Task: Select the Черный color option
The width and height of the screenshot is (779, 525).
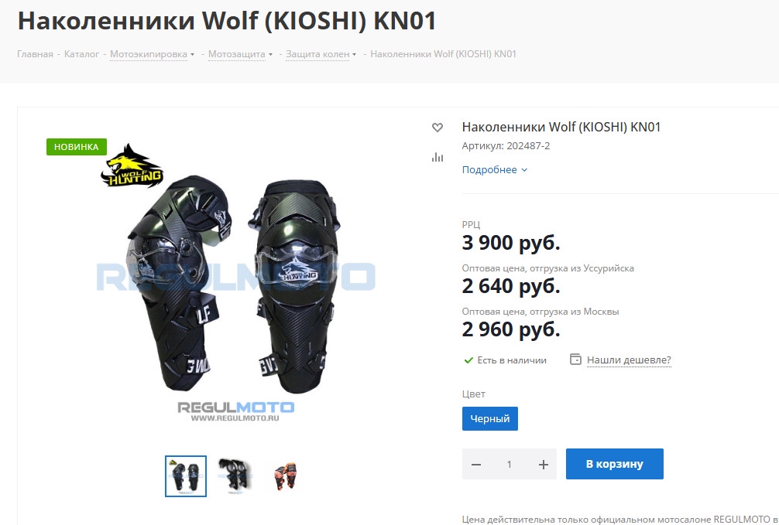Action: (x=490, y=419)
